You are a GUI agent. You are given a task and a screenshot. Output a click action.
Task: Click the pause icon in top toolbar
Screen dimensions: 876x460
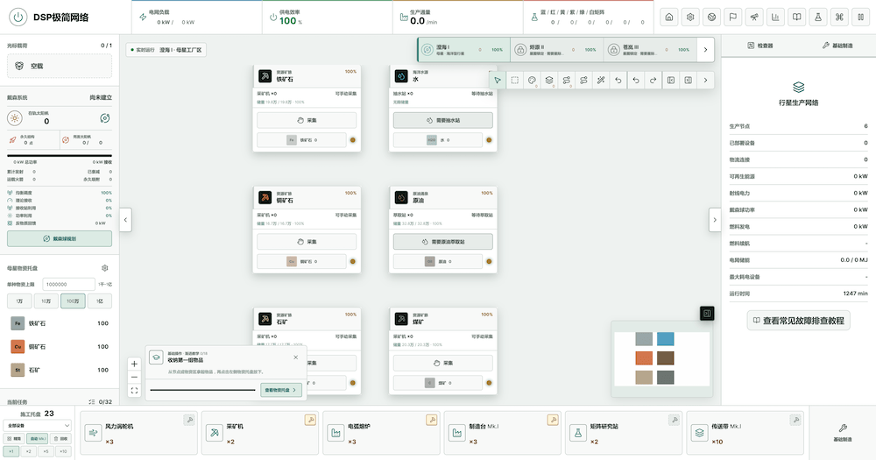click(860, 18)
